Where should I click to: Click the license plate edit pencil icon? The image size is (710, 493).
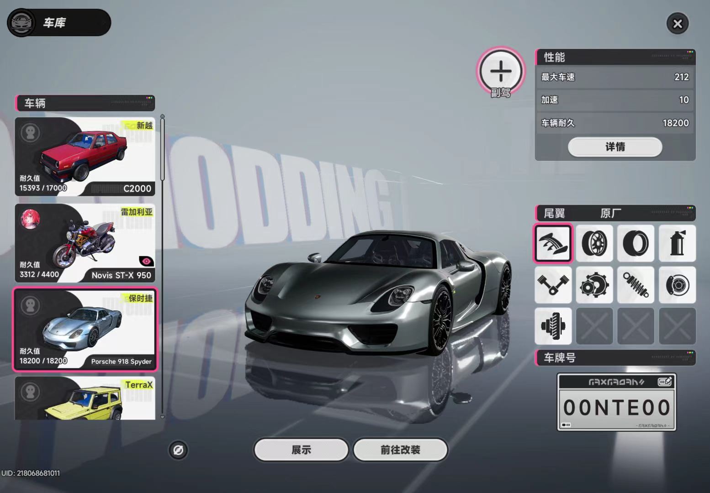point(664,381)
